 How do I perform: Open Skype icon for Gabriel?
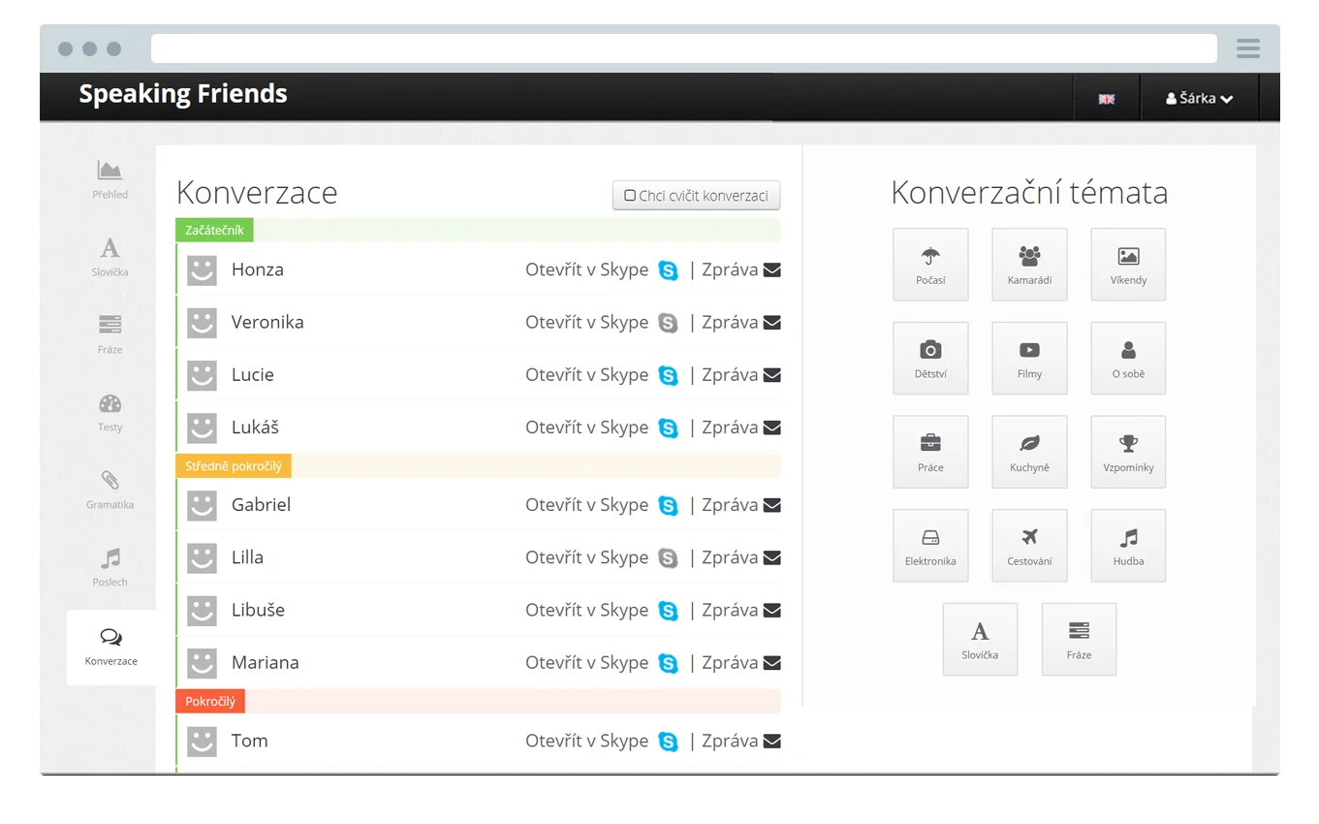668,505
